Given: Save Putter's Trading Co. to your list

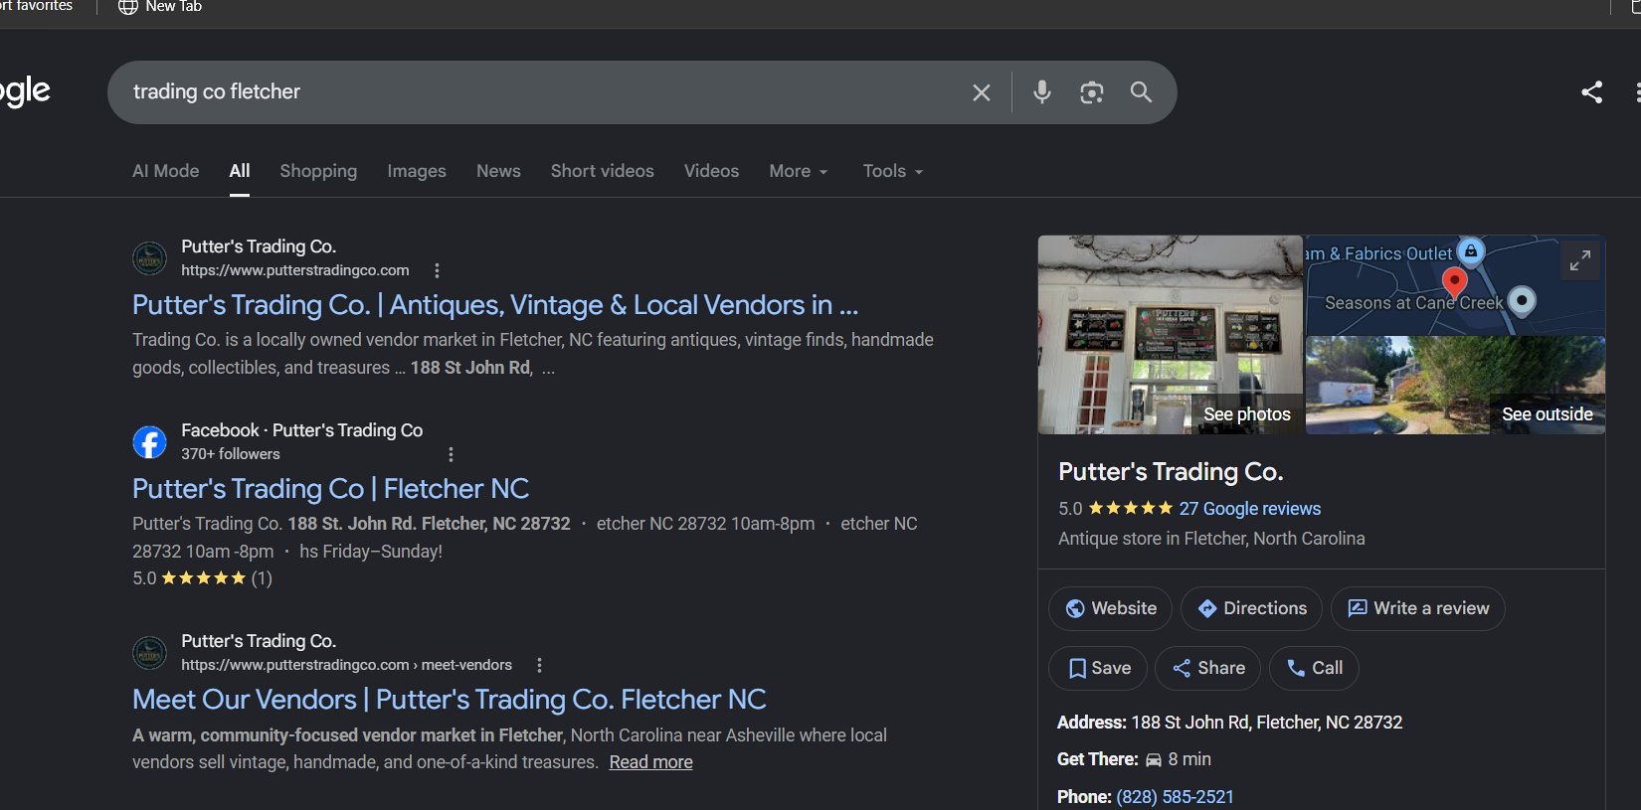Looking at the screenshot, I should tap(1098, 668).
